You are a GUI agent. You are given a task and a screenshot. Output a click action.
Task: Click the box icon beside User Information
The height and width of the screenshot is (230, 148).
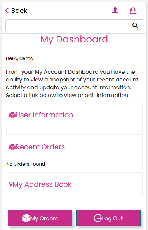click(12, 115)
